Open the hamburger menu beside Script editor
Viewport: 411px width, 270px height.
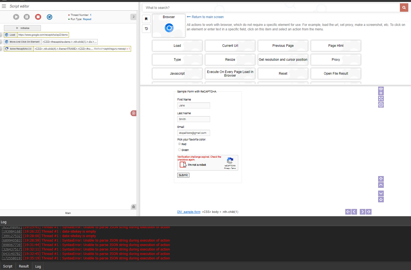4,6
